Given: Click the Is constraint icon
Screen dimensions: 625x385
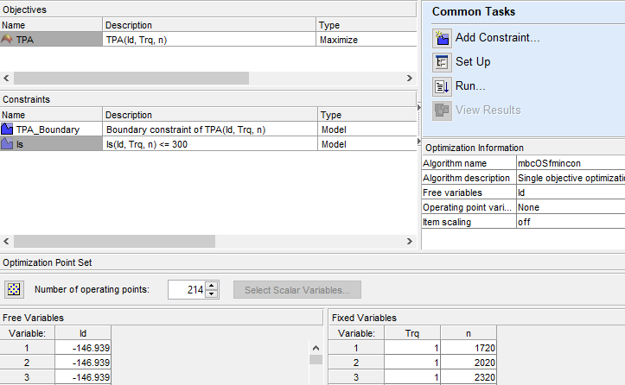Looking at the screenshot, I should click(x=8, y=145).
